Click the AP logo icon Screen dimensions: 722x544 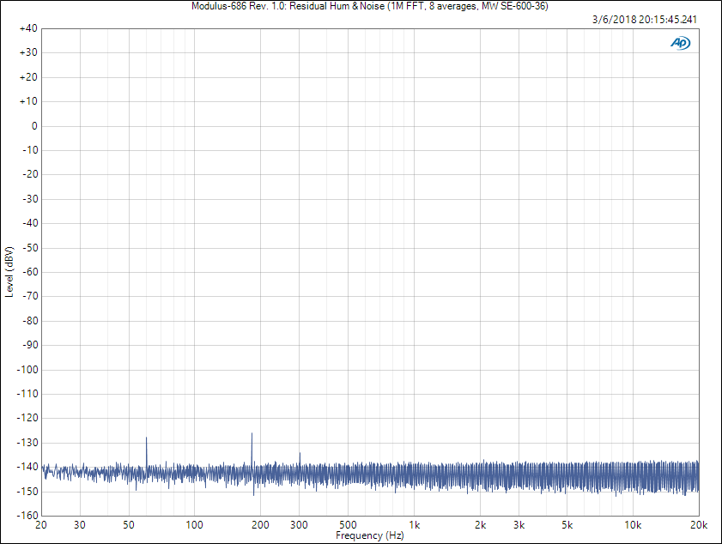680,43
